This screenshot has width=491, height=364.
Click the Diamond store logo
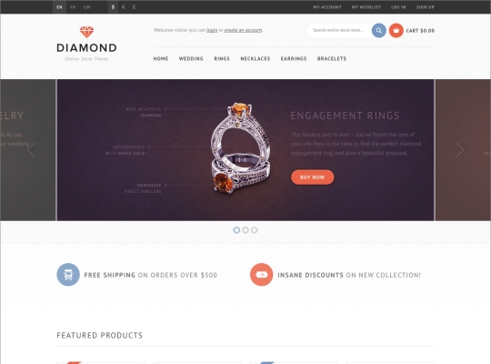click(x=86, y=44)
